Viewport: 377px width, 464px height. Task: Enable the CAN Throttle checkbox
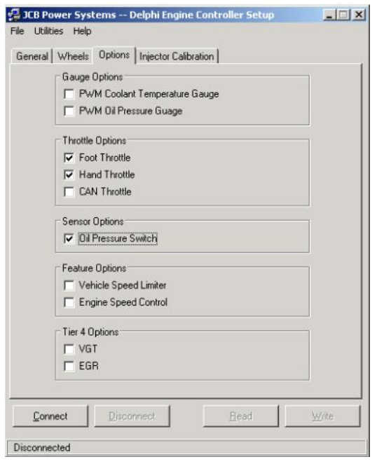click(x=69, y=192)
